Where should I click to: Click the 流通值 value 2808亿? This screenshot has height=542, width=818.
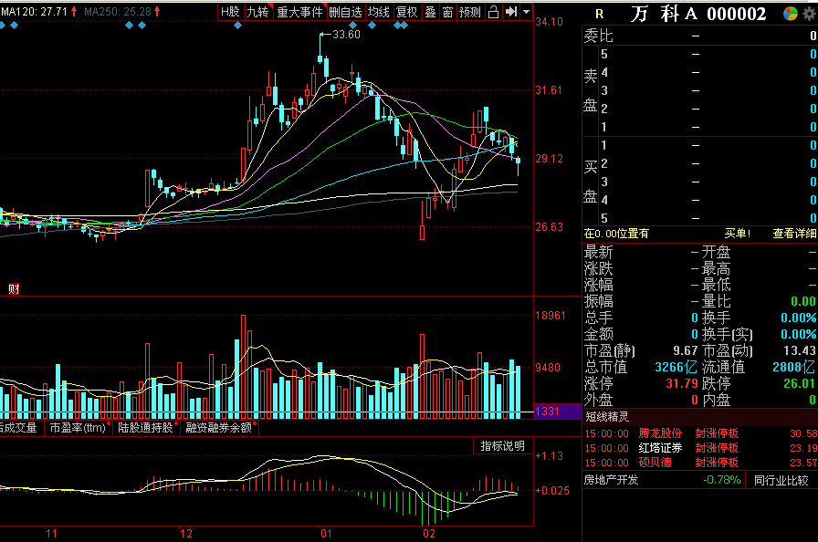point(794,367)
